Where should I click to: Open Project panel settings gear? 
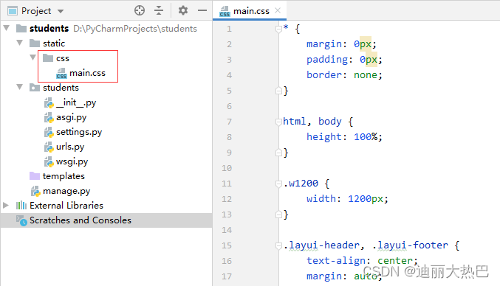[182, 10]
